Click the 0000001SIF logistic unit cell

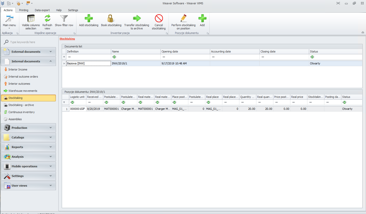pos(78,109)
